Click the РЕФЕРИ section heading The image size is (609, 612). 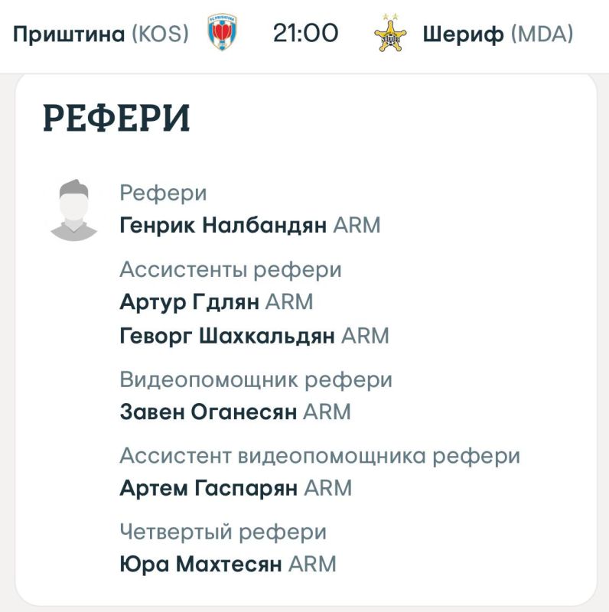(x=116, y=119)
